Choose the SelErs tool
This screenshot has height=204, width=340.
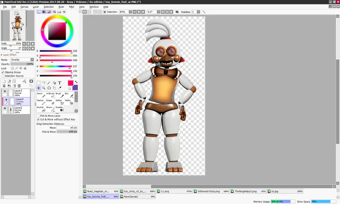tap(69, 102)
